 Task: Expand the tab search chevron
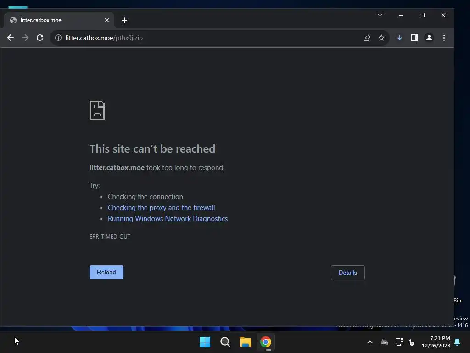click(x=380, y=15)
